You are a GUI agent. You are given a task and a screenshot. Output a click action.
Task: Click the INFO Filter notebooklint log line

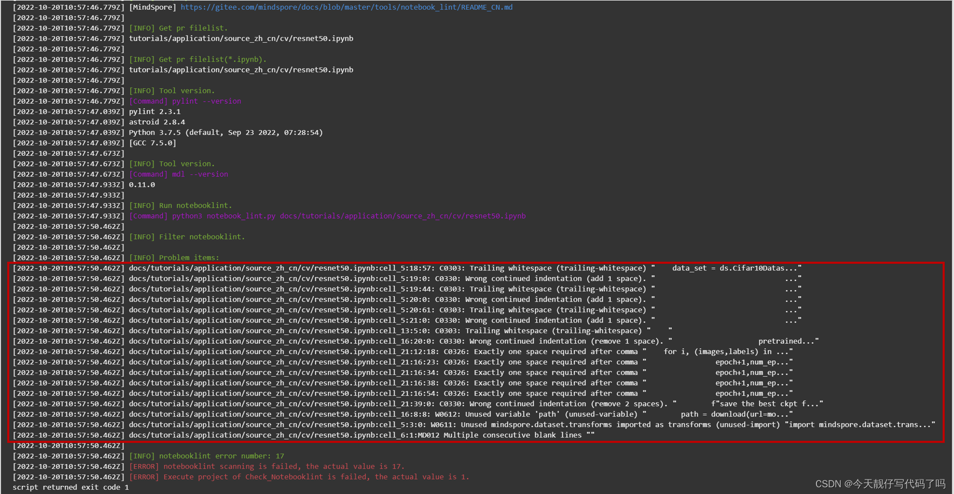point(188,236)
